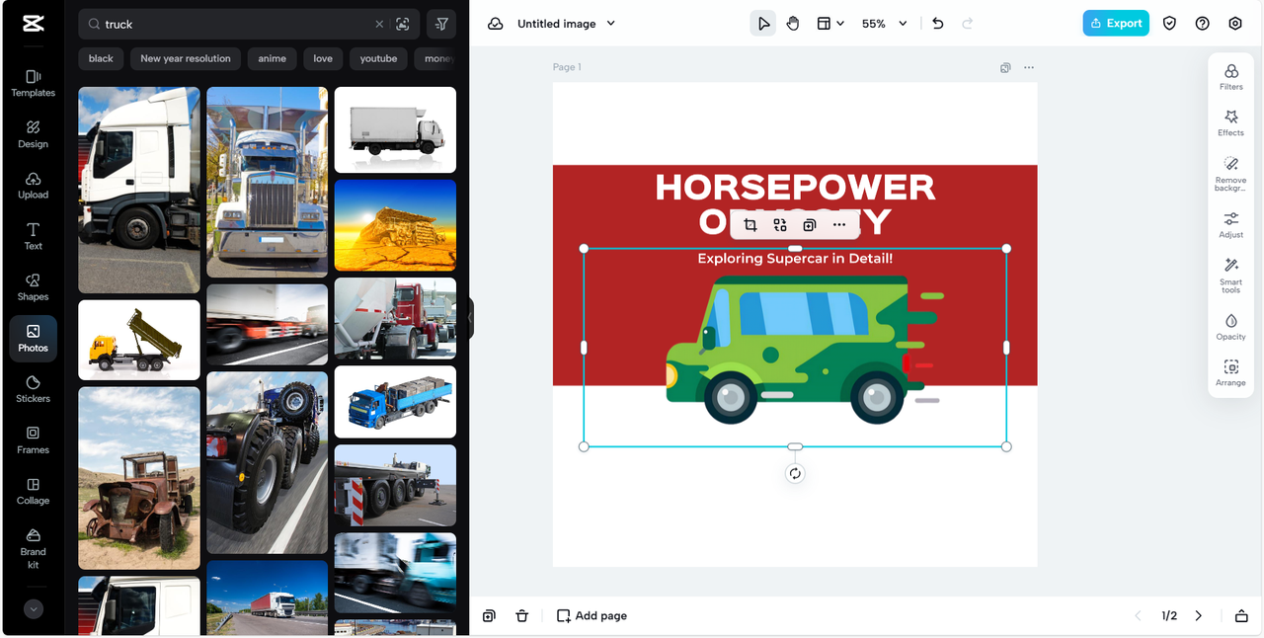Open the Filters panel
Viewport: 1264px width, 638px height.
(1231, 77)
